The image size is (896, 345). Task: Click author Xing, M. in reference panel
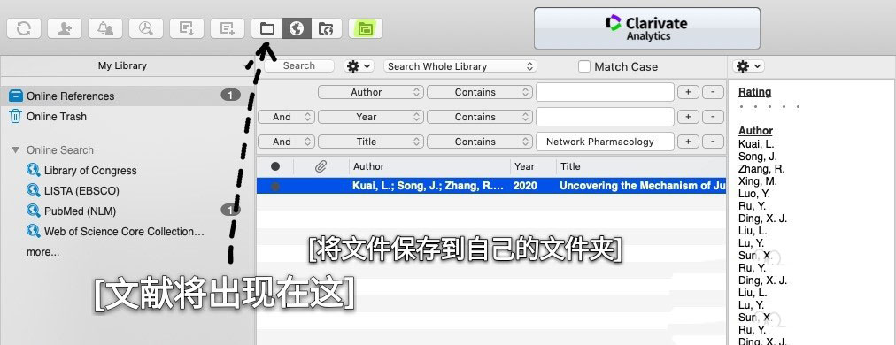tap(758, 181)
